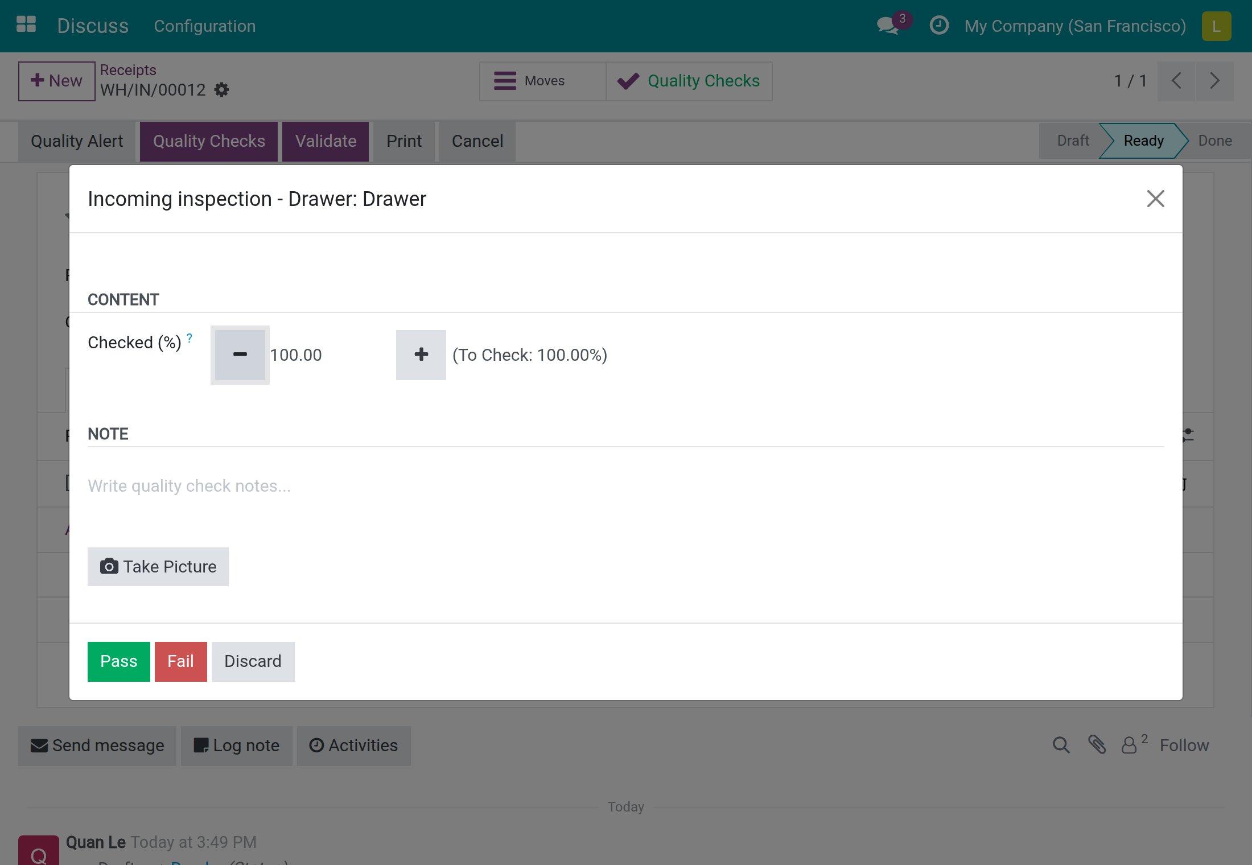Click the red Fail button
Screen dimensions: 1252x865
pyautogui.click(x=181, y=661)
